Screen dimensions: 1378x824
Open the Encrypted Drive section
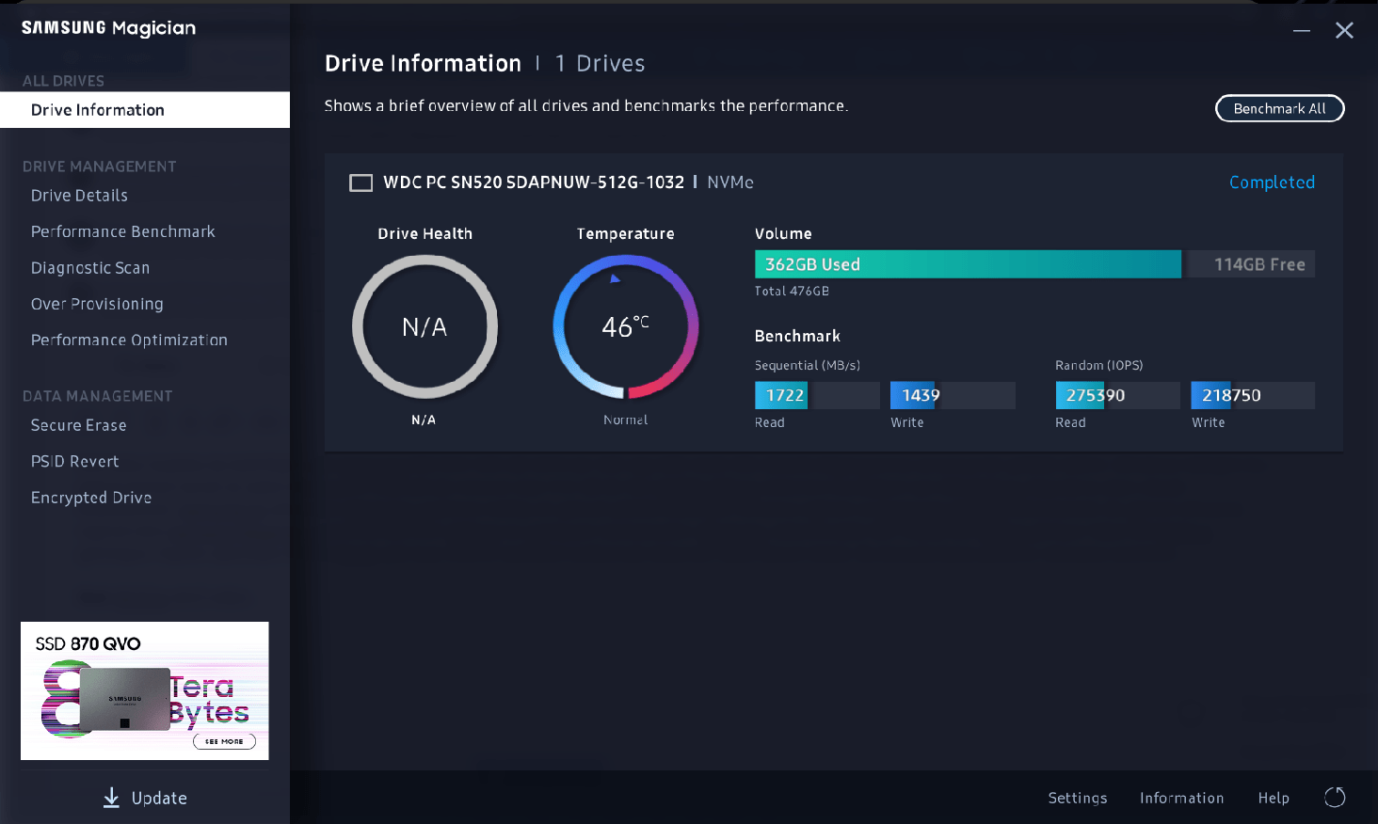coord(91,498)
